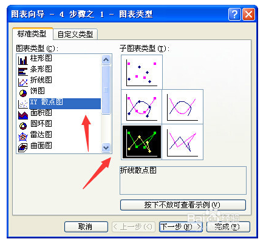Viewport: 266px width, 239px height.
Task: Click the chart type list scrollbar thumb
Action: click(106, 90)
